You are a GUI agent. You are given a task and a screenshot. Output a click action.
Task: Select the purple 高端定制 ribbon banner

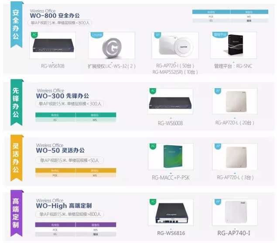[17, 213]
